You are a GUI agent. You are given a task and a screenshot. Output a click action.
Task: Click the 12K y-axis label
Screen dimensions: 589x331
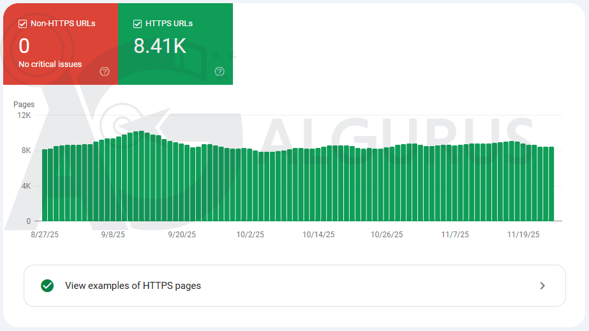pos(24,115)
